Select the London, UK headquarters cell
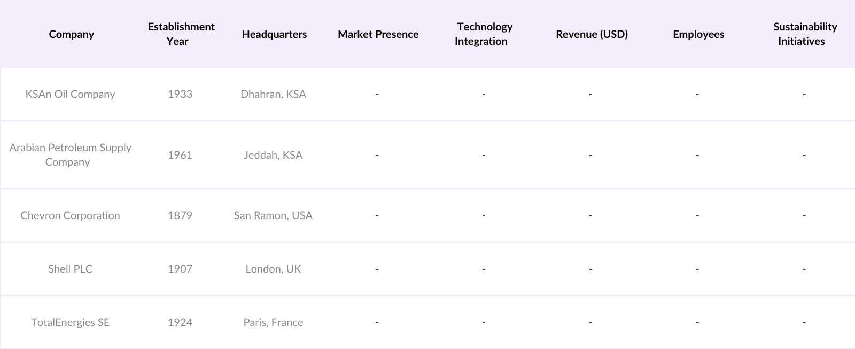This screenshot has width=855, height=349. pos(273,269)
